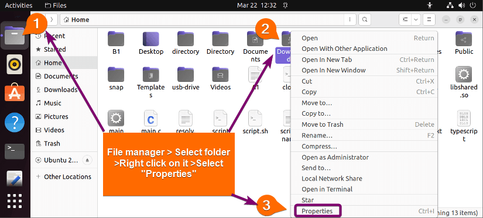Open Videos in the sidebar

click(x=64, y=130)
